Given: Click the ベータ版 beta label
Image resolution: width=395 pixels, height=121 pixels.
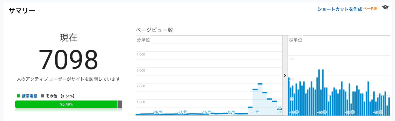Looking at the screenshot, I should tap(370, 9).
